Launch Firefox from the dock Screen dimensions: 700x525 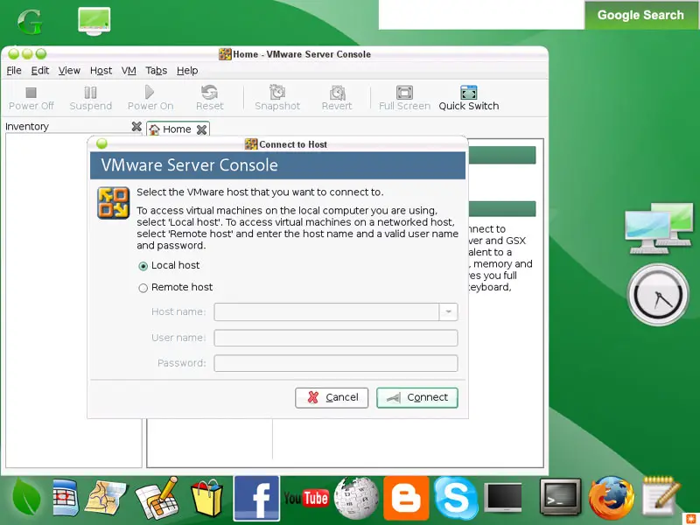pos(611,498)
